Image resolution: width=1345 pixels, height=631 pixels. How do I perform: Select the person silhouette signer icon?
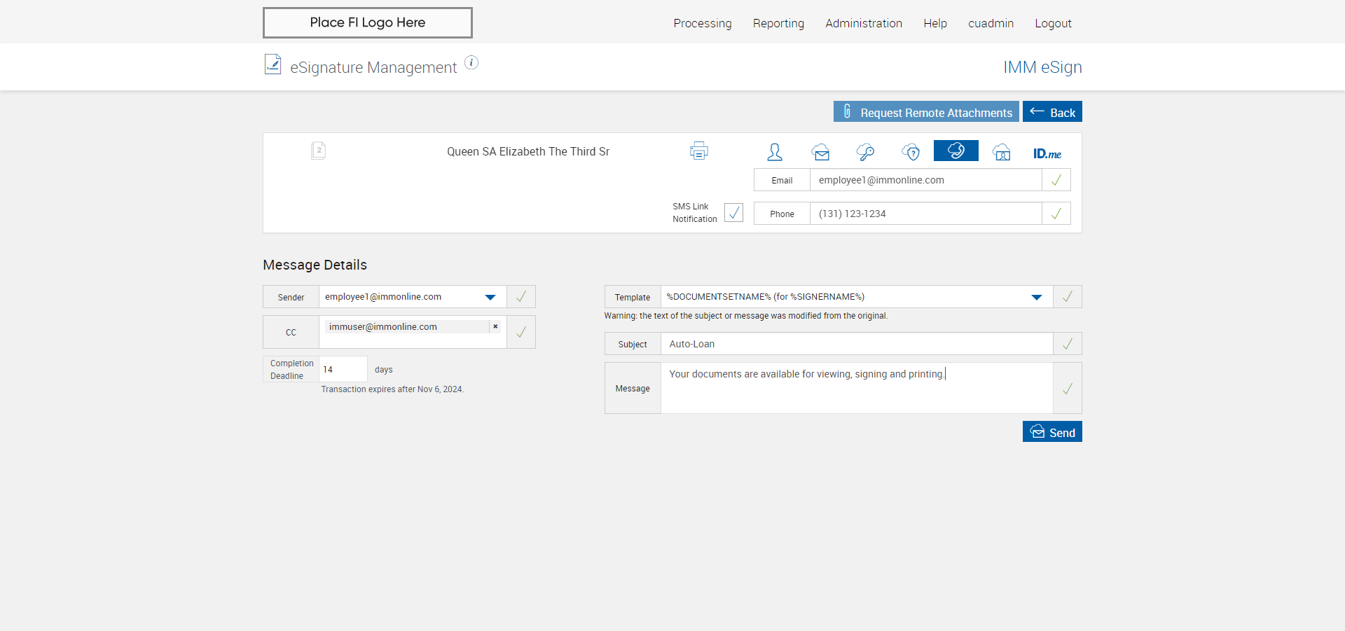click(774, 152)
